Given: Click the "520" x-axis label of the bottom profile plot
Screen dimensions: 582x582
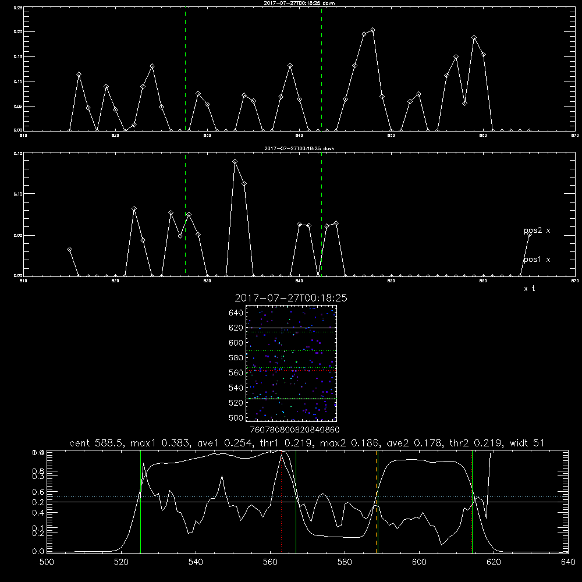Looking at the screenshot, I should tap(121, 562).
